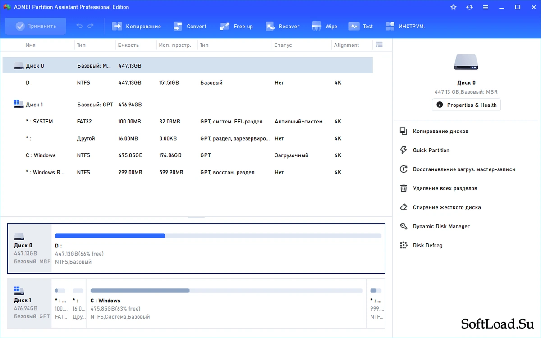541x338 pixels.
Task: Select the Диск 0 row in list
Action: [188, 66]
